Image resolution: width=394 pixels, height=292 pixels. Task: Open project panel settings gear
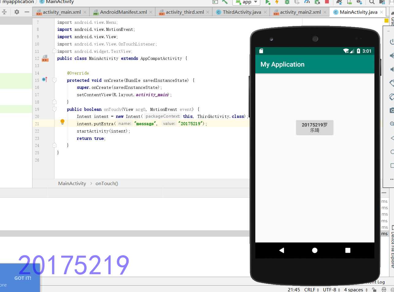(17, 12)
